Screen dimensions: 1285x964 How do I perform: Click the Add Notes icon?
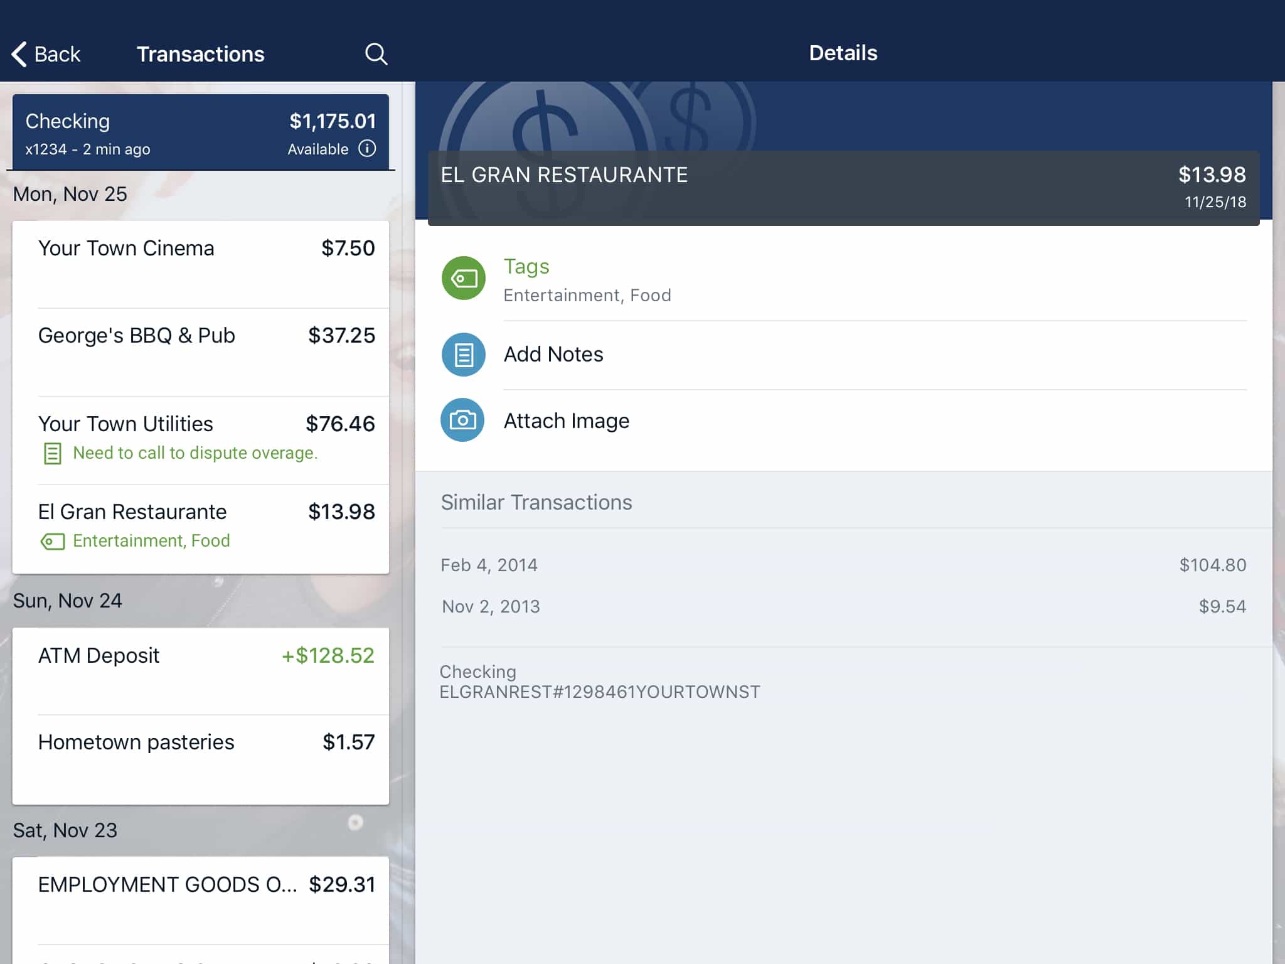[x=464, y=355]
